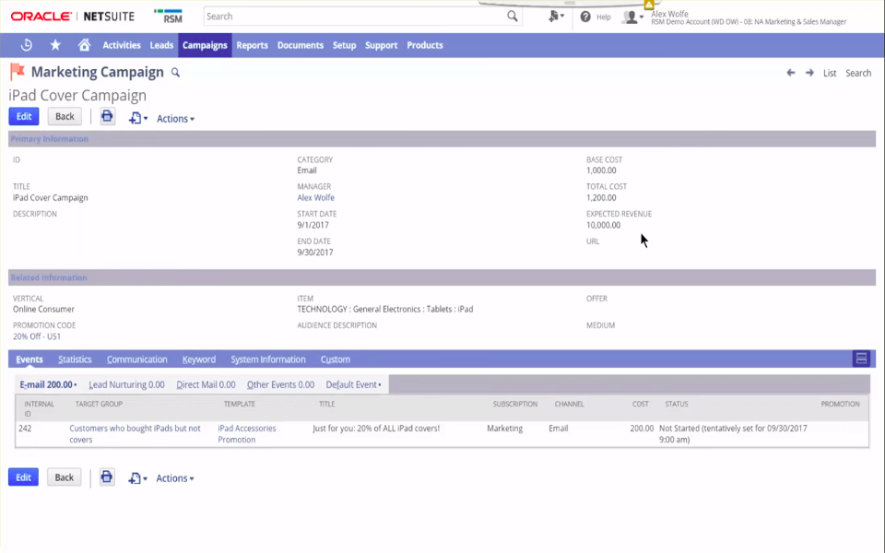
Task: Expand the bottom Actions menu
Action: (x=175, y=478)
